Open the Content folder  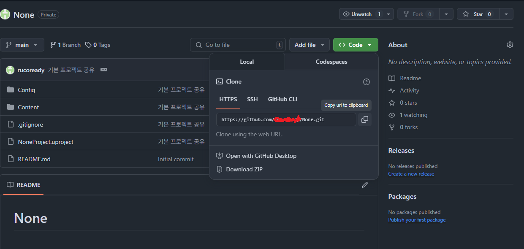28,107
